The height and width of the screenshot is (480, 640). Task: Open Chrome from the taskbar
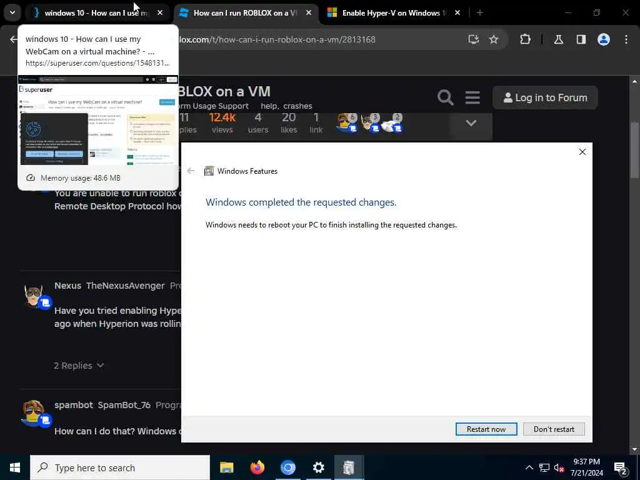[x=287, y=467]
